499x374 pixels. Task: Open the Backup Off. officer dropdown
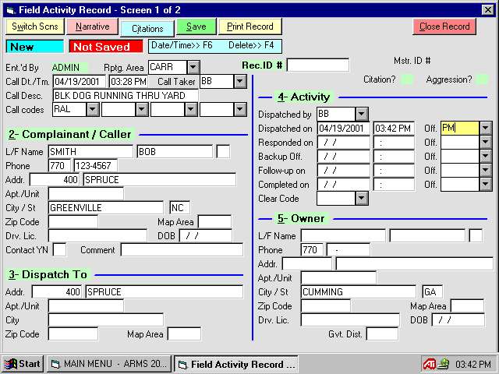(485, 156)
